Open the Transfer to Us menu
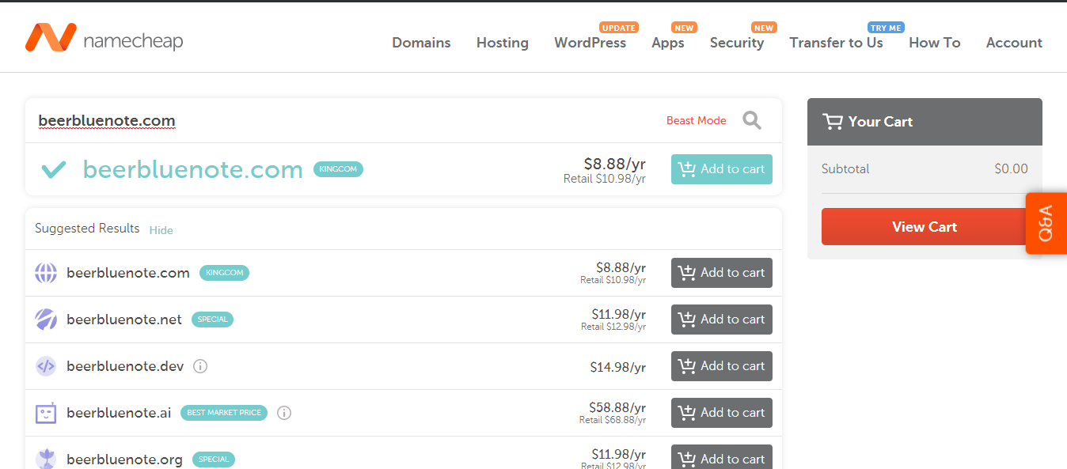 pos(836,43)
